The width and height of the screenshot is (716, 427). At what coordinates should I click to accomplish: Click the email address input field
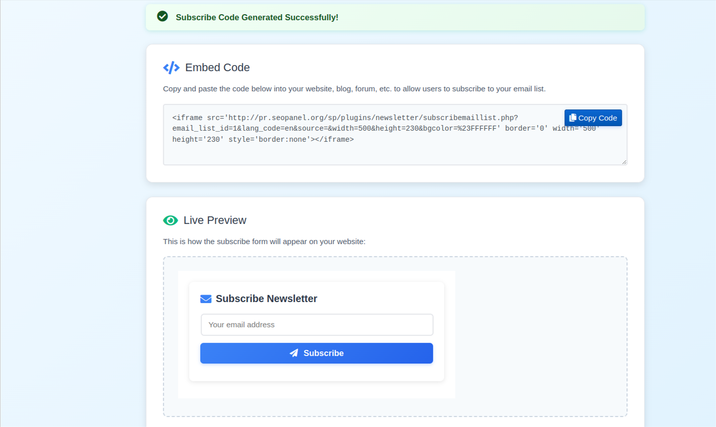click(316, 325)
